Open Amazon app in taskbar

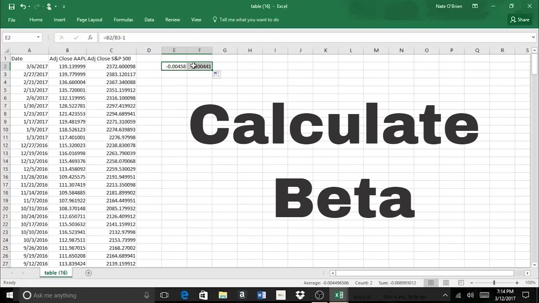pos(242,295)
